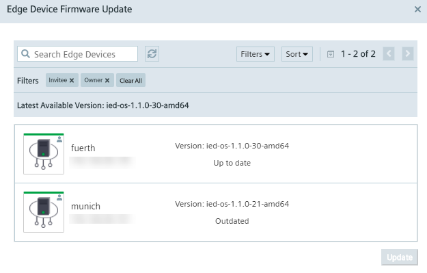Viewport: 427px width, 273px height.
Task: Click 'Version: ied-os-1.1.0-21-amd64' text
Action: pyautogui.click(x=232, y=204)
